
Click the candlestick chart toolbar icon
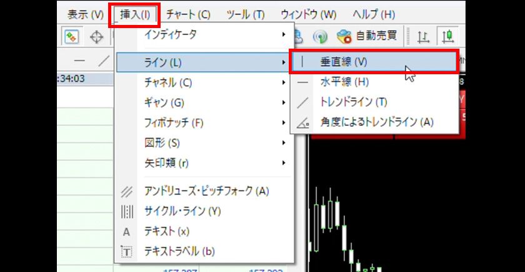click(447, 36)
